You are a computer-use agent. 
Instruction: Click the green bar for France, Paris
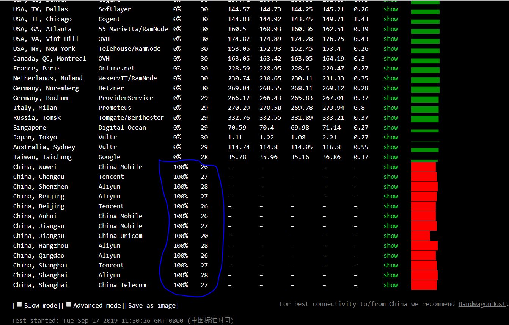click(425, 70)
